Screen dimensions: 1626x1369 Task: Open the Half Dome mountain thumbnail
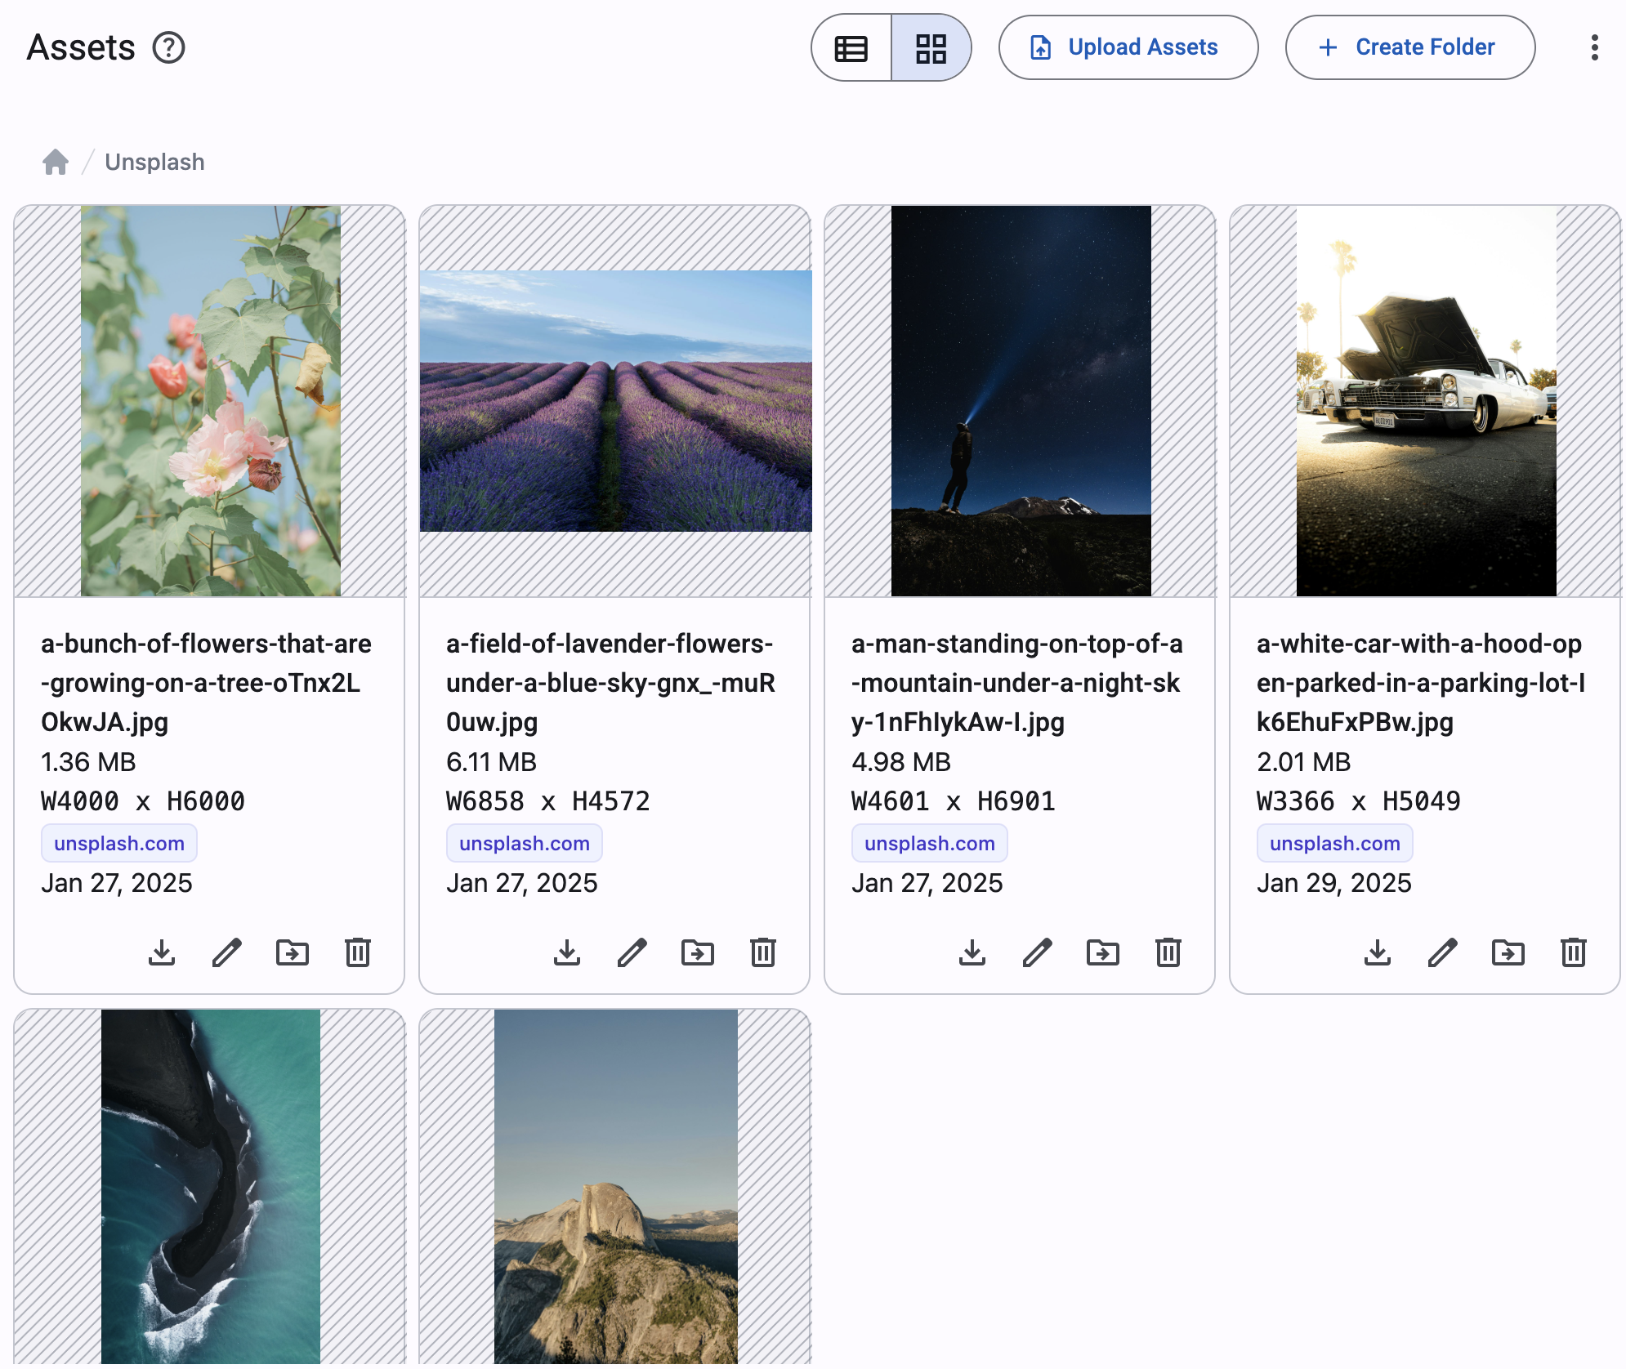[x=615, y=1188]
